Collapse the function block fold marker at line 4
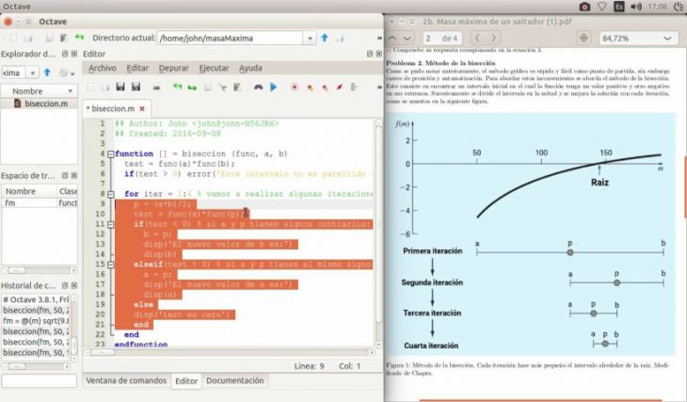Viewport: 687px width, 402px height. (x=110, y=153)
